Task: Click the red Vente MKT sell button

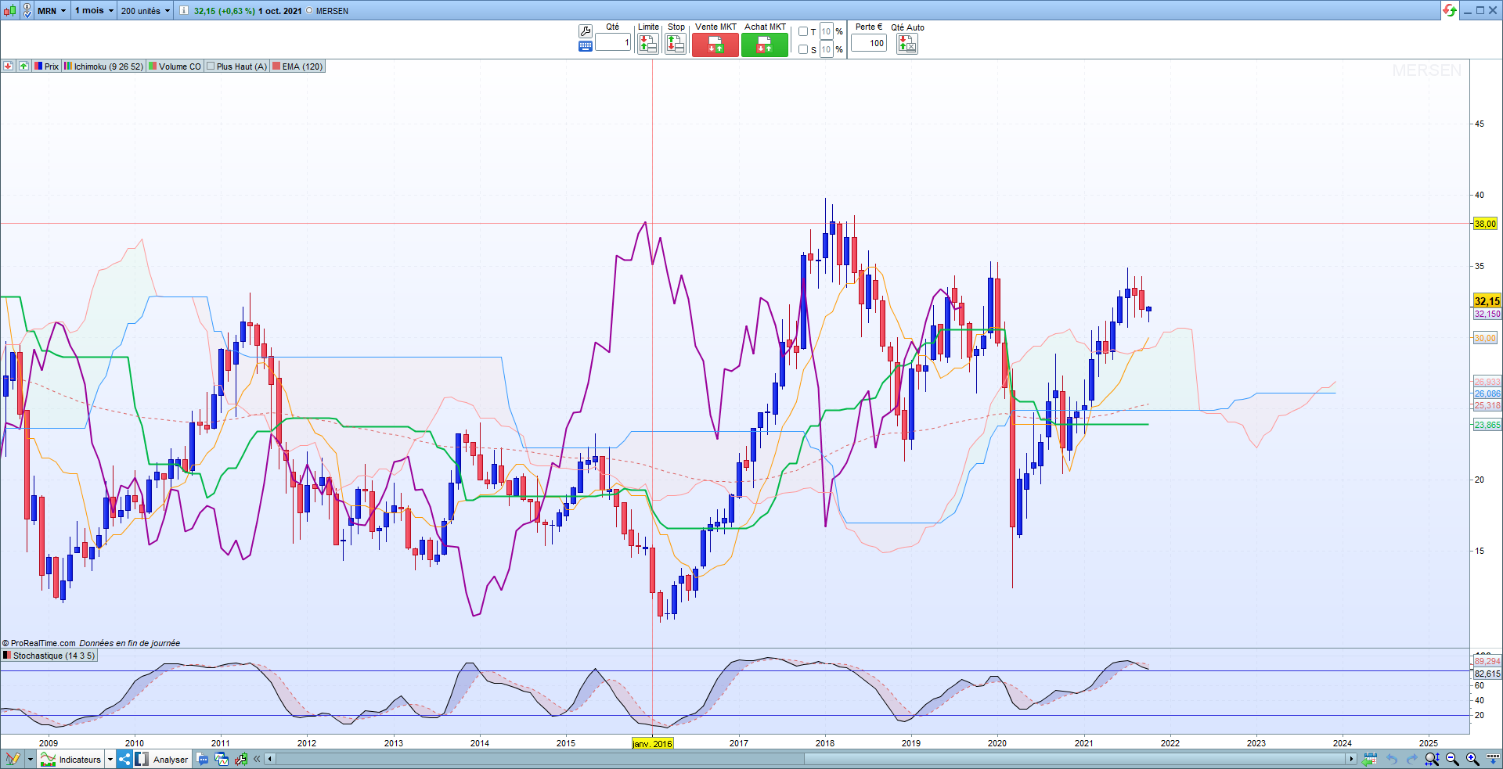Action: (x=715, y=45)
